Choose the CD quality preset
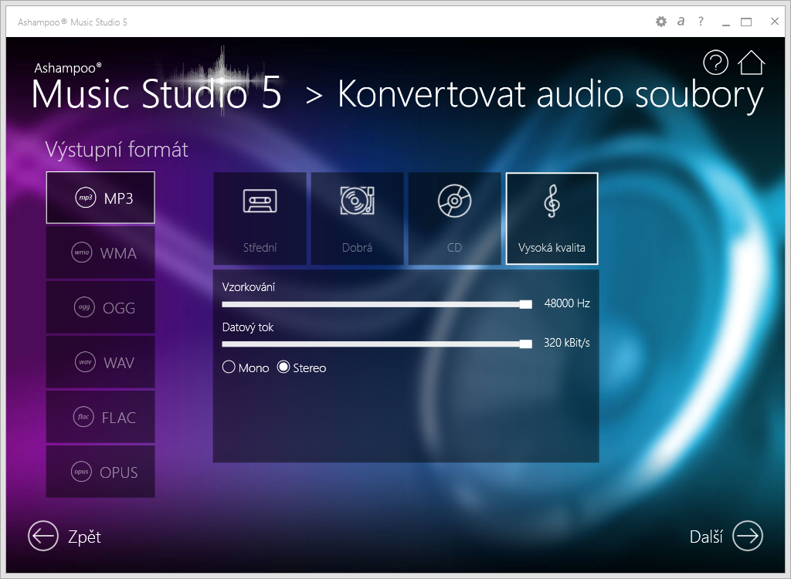Screen dimensions: 791x579 tap(454, 218)
